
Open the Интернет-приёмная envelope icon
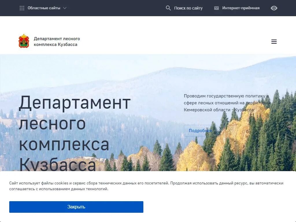(216, 8)
